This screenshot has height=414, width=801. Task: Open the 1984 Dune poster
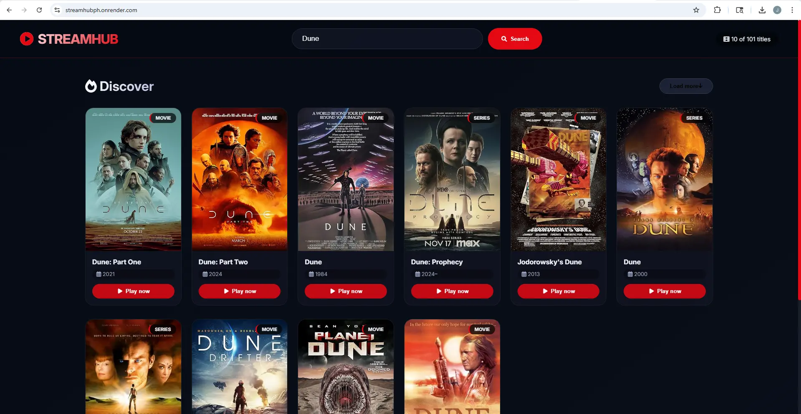point(346,180)
